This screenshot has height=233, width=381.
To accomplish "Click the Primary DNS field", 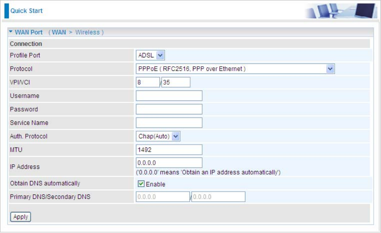I will coord(163,197).
